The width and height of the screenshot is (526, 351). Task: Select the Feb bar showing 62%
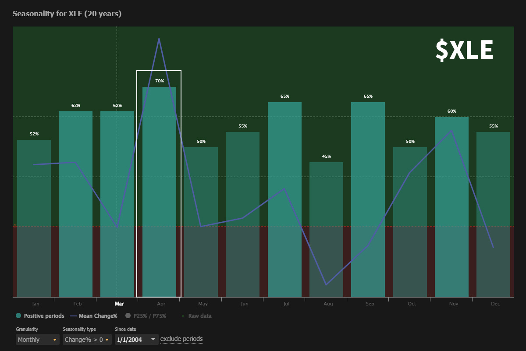coord(75,204)
